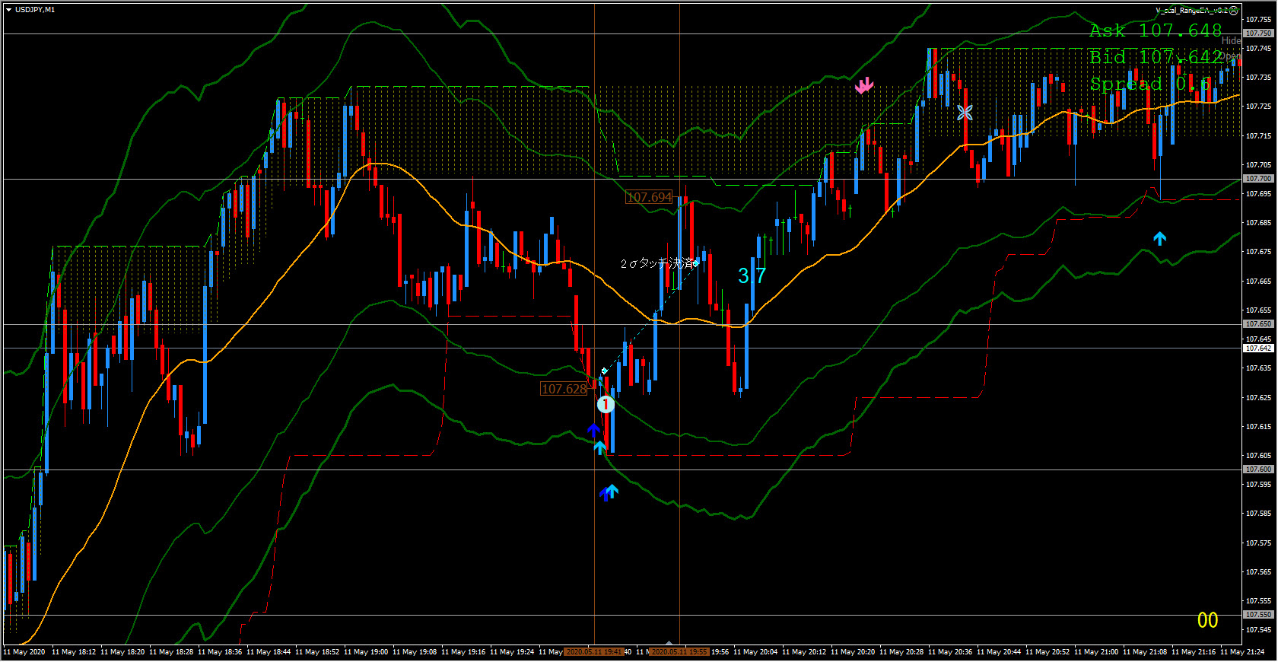Select the blue up arrow above 107.605 line
1278x662 pixels.
[594, 430]
